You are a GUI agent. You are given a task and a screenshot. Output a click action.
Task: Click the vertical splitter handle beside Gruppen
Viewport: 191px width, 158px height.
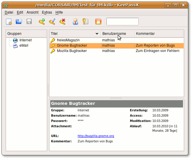click(48, 90)
